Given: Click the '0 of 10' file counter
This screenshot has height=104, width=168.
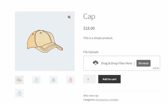Looking at the screenshot, I should pos(156,68).
